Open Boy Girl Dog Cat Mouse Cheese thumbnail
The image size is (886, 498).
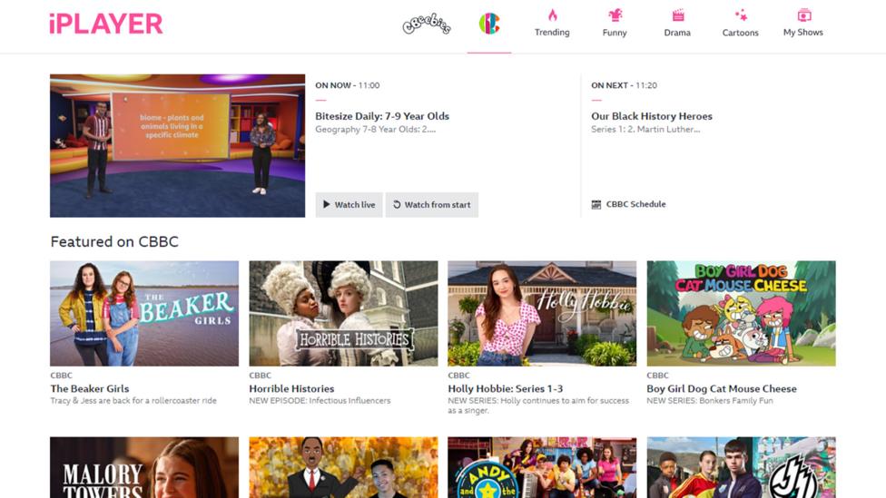(x=741, y=314)
